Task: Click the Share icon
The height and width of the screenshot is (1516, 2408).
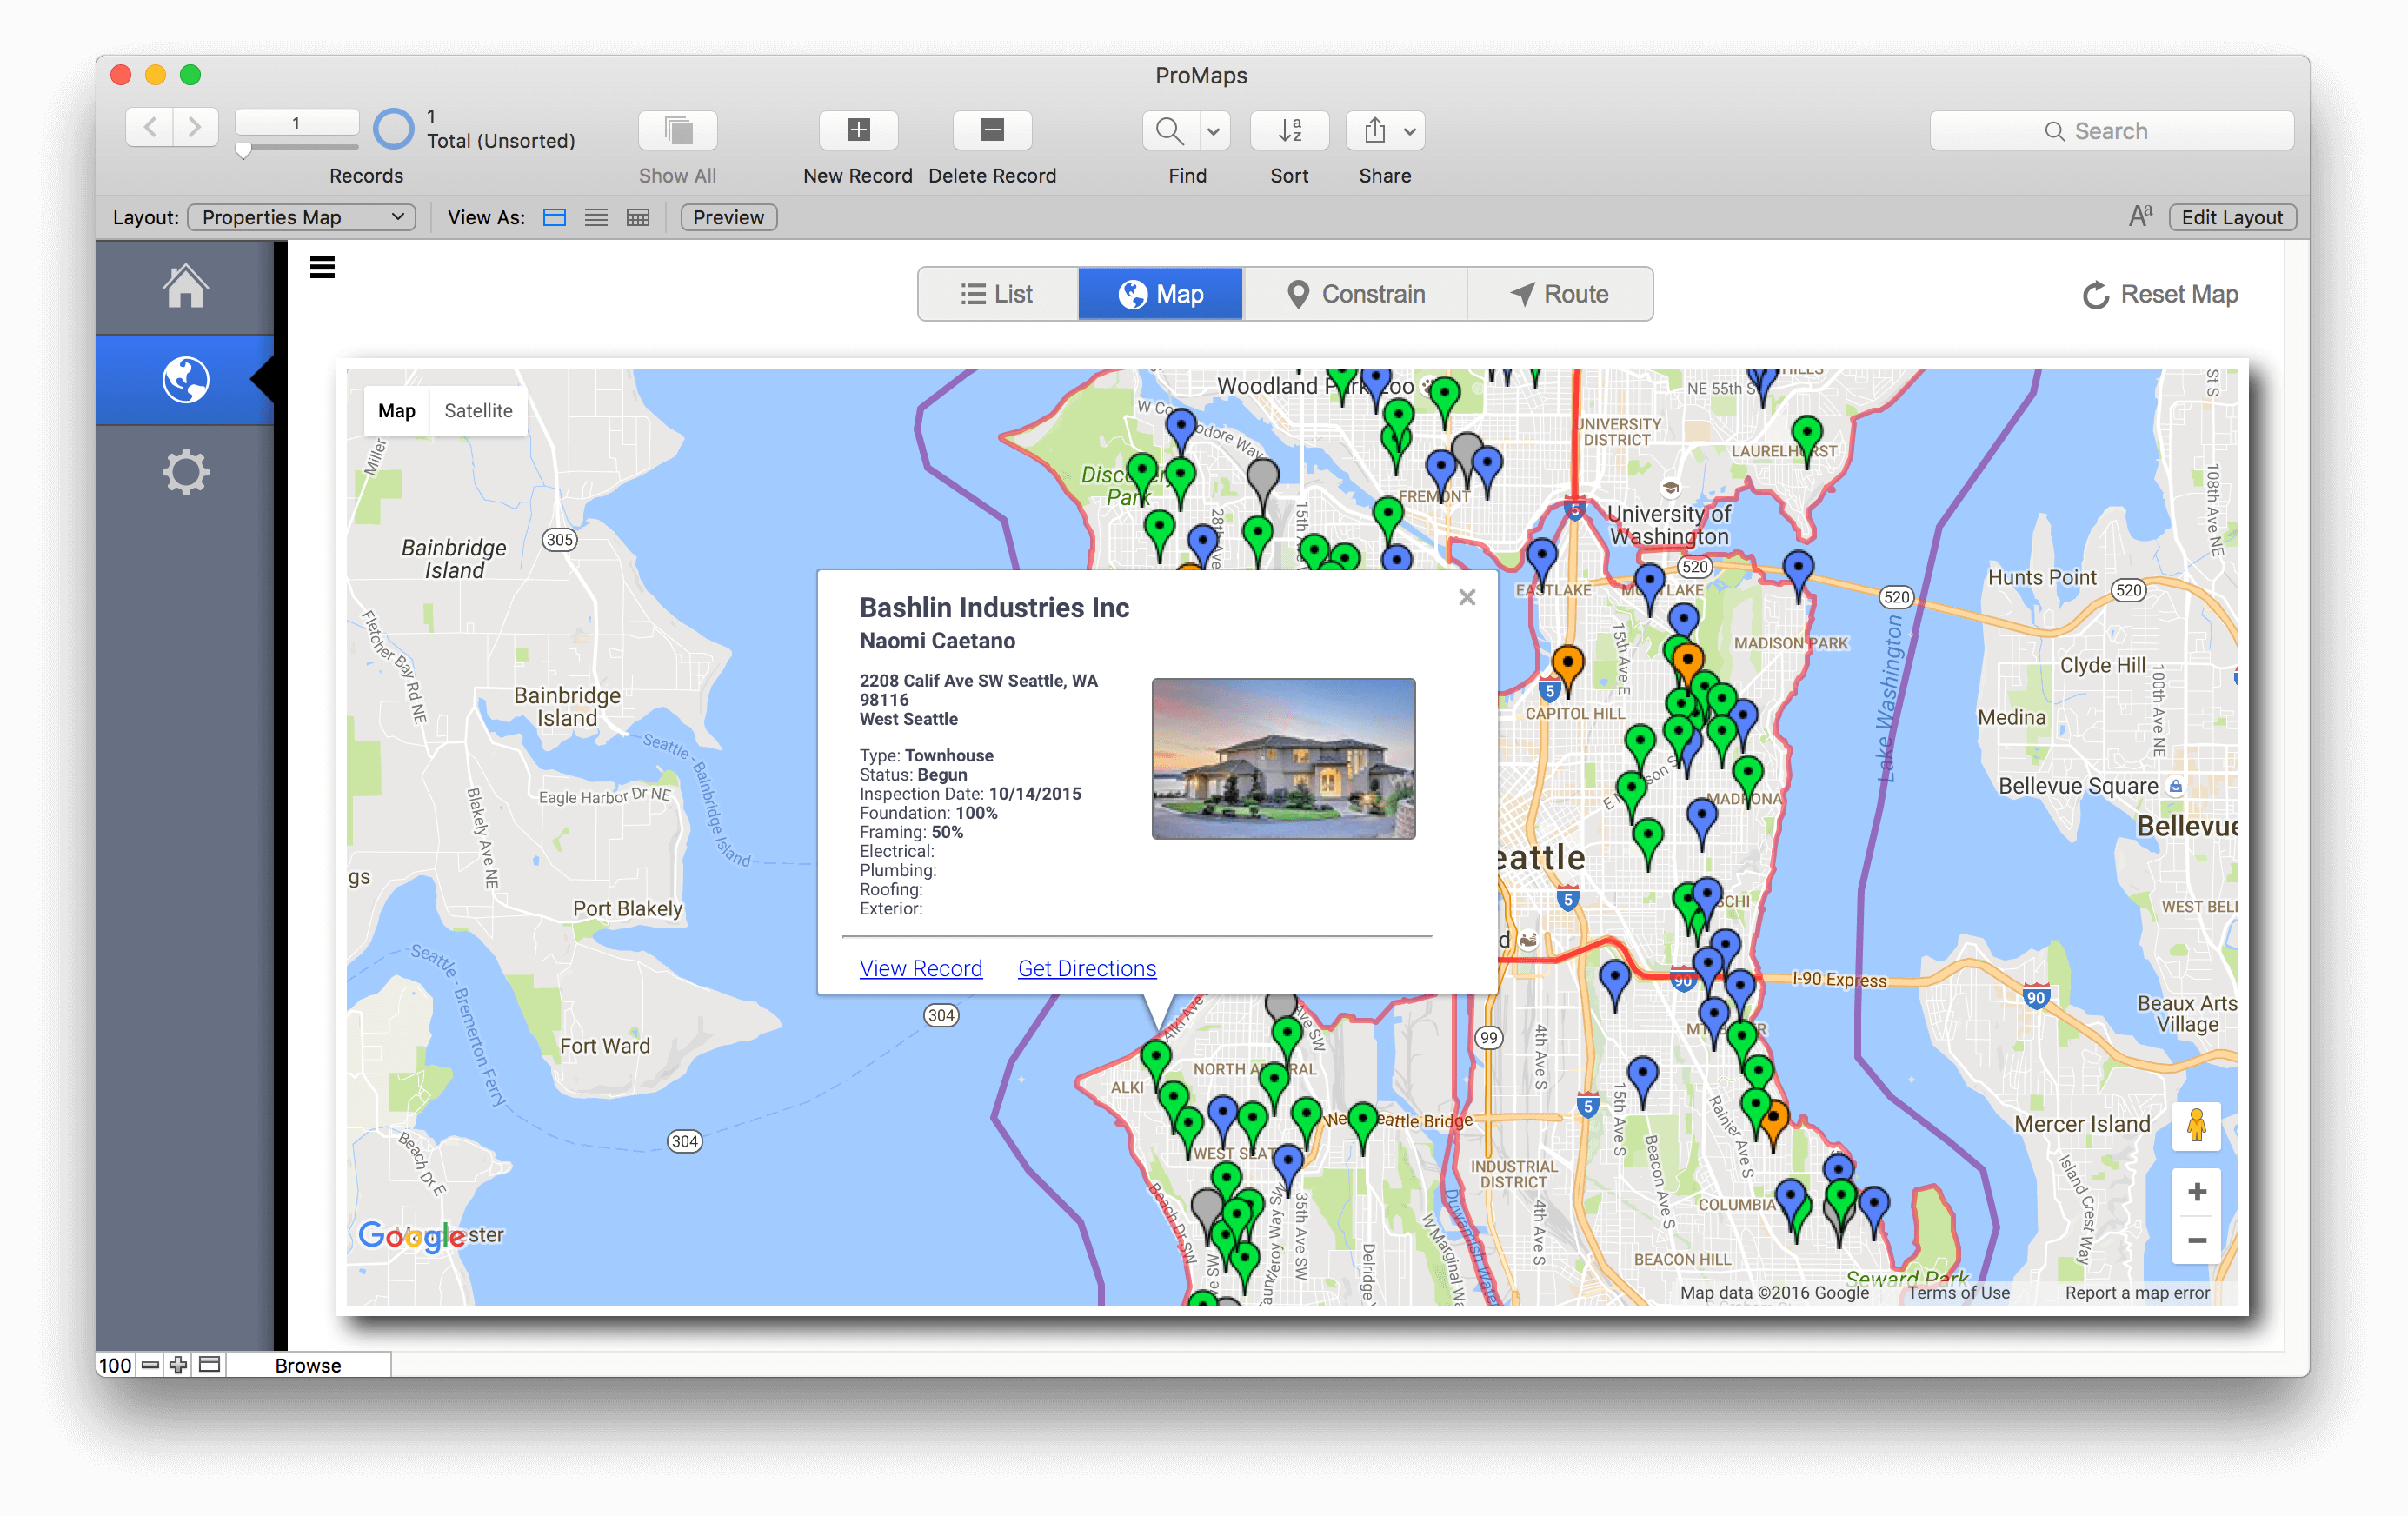Action: point(1375,130)
